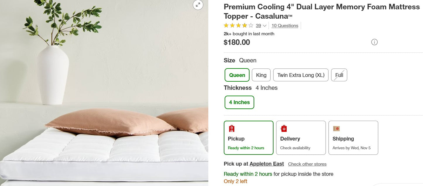The height and width of the screenshot is (186, 423).
Task: Click the red Pickup store icon
Action: coord(232,128)
